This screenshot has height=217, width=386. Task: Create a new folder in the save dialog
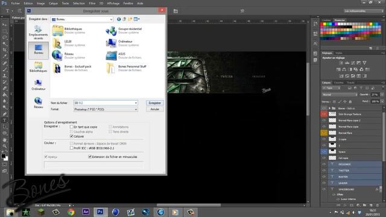tap(130, 19)
